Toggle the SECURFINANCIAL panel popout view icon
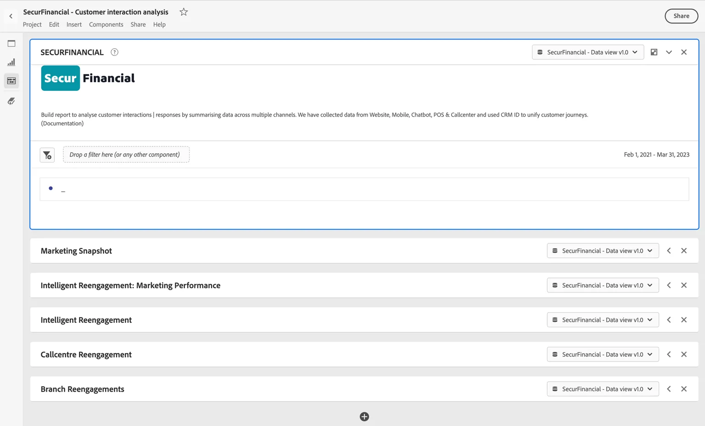 pyautogui.click(x=654, y=52)
